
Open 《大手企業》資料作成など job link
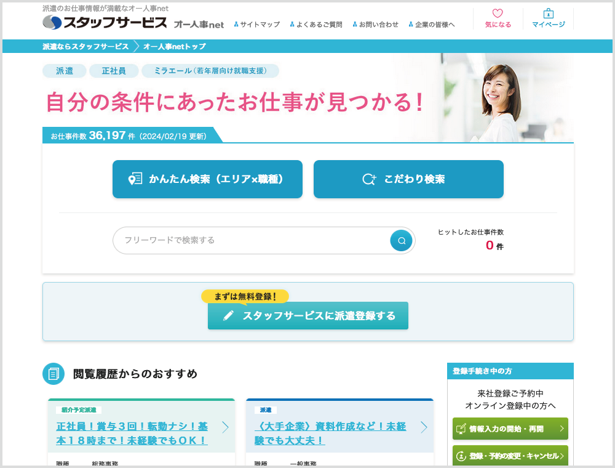click(330, 434)
